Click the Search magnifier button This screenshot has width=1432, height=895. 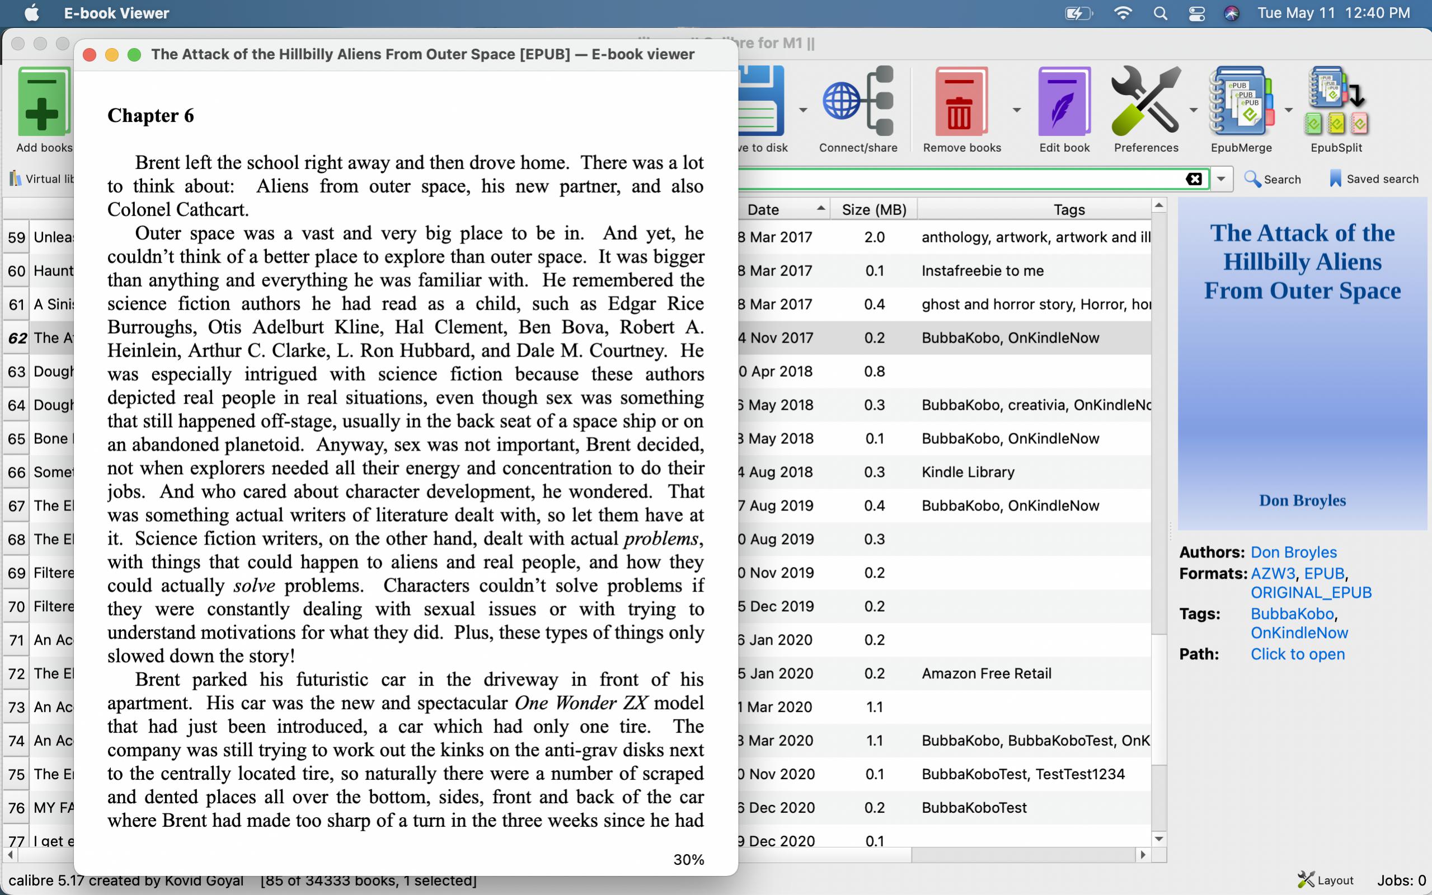pos(1272,179)
